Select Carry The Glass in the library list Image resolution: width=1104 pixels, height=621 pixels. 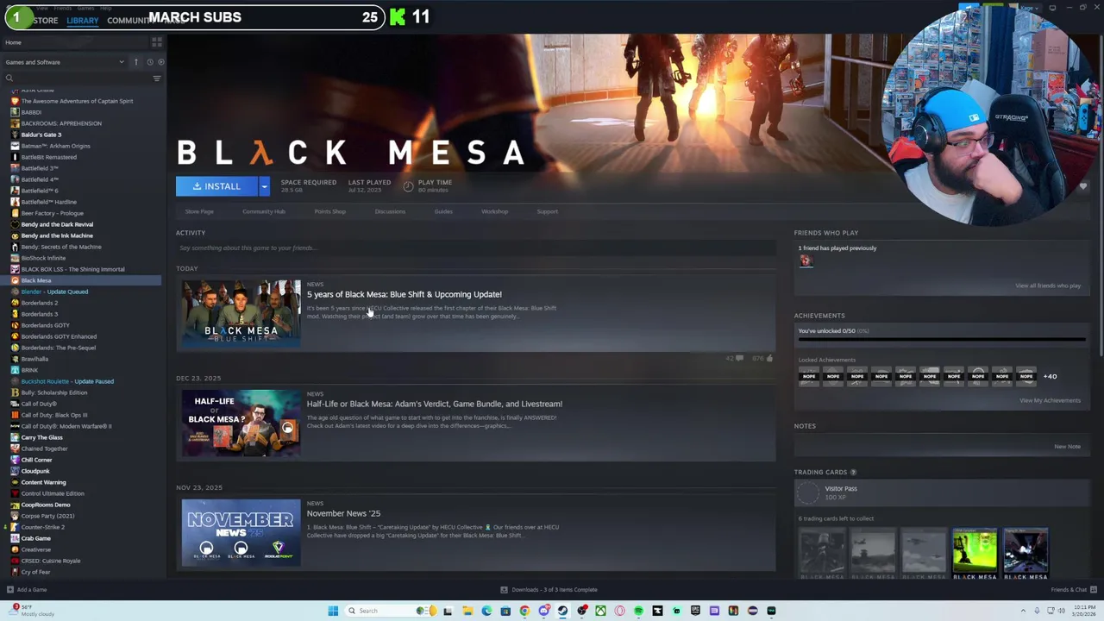click(42, 437)
